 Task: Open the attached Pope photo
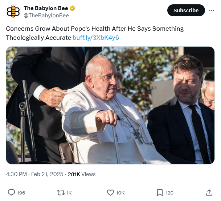pos(110,105)
